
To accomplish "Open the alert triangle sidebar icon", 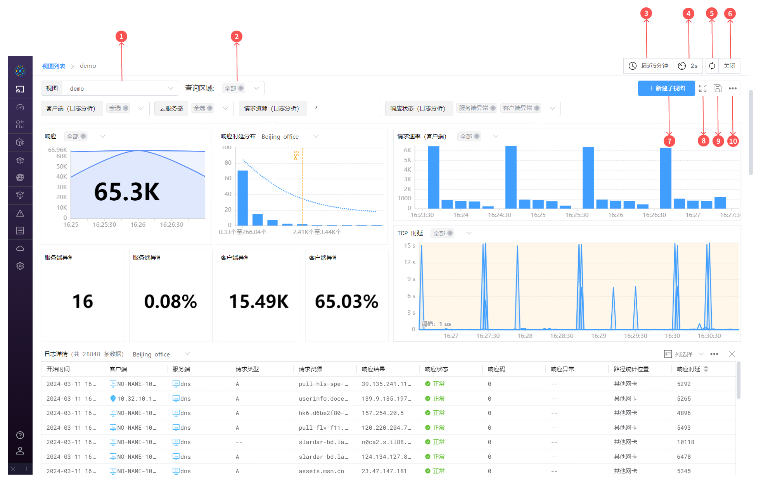I will (x=20, y=213).
